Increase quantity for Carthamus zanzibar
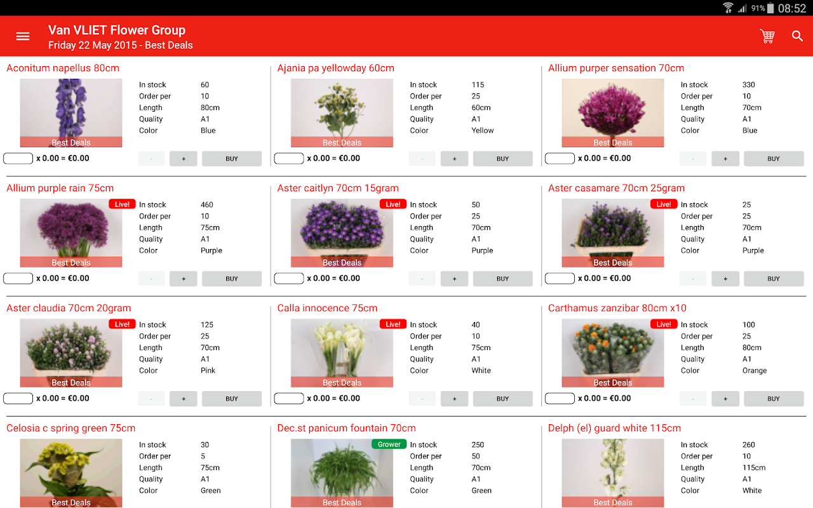813x508 pixels. [x=725, y=399]
